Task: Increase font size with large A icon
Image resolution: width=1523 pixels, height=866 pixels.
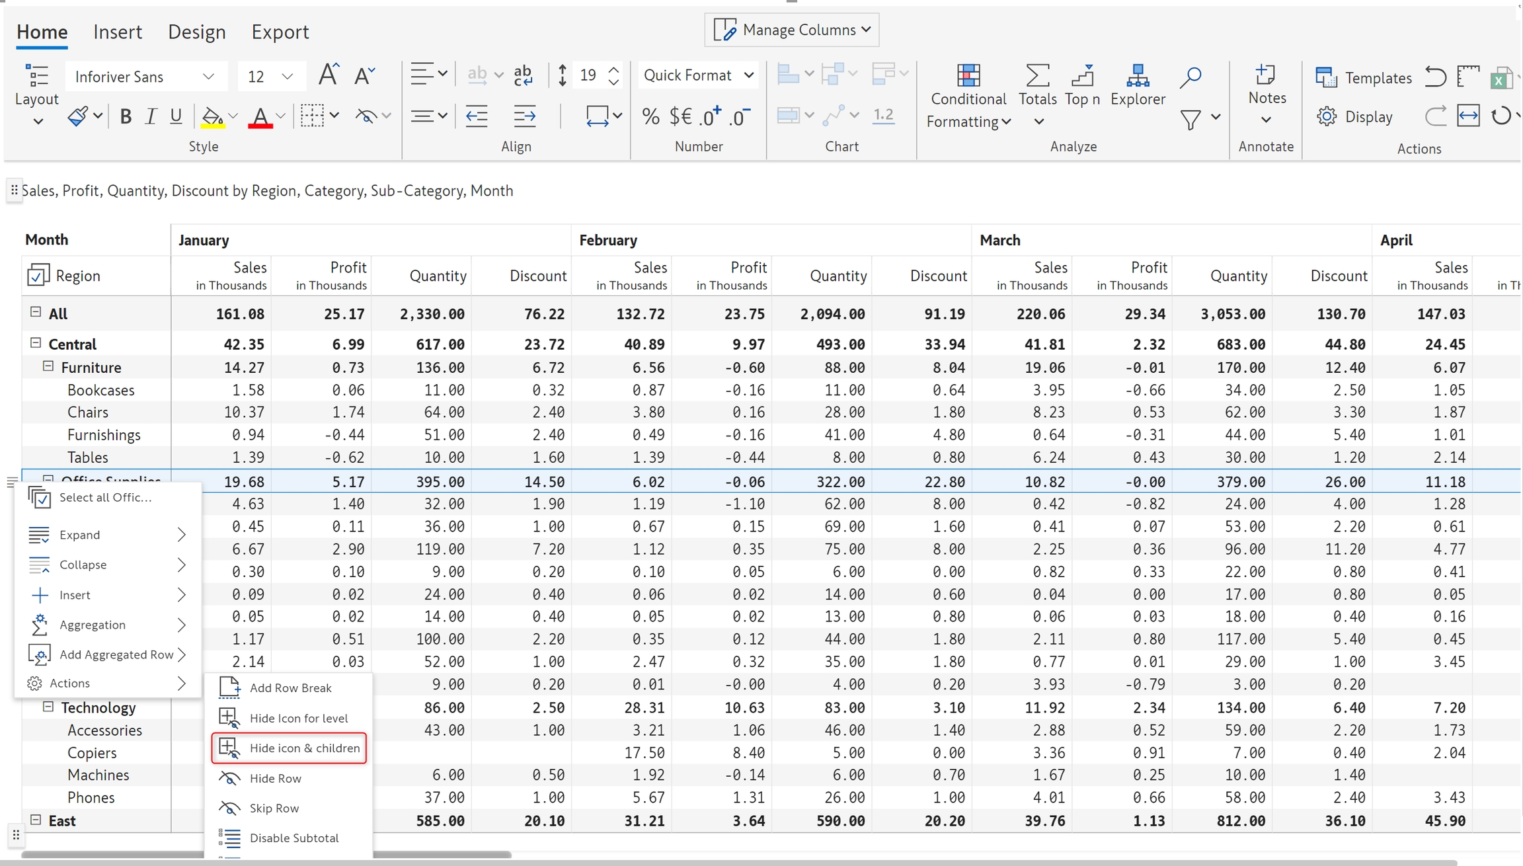Action: (328, 75)
